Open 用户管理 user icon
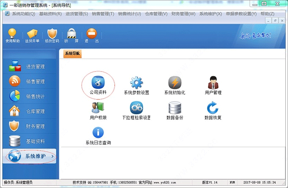The height and width of the screenshot is (188, 288). point(213,83)
